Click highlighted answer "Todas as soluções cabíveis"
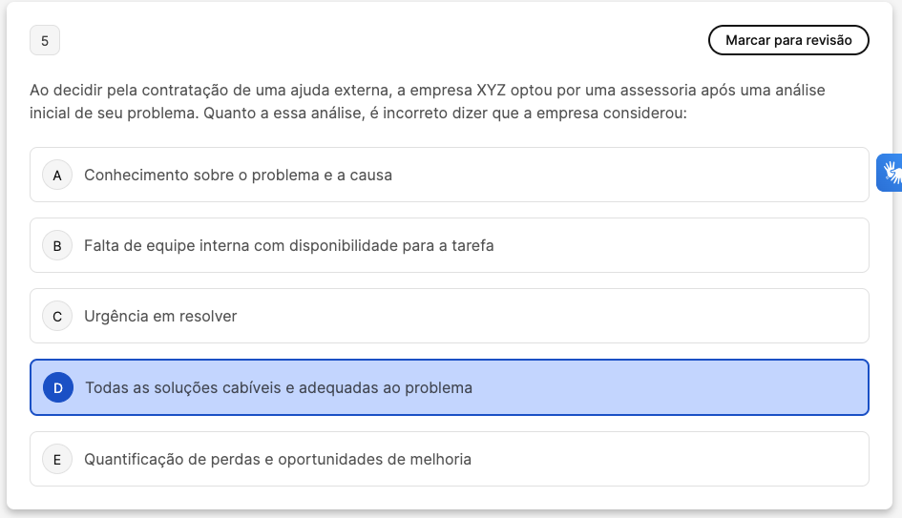Image resolution: width=902 pixels, height=518 pixels. pyautogui.click(x=278, y=388)
